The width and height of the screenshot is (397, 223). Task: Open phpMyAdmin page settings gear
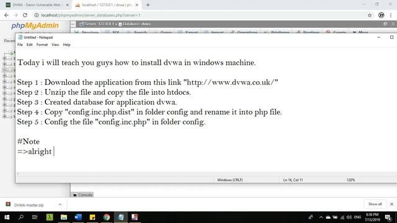click(x=385, y=24)
